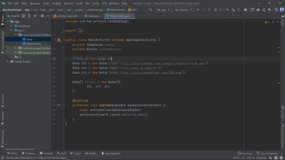Image resolution: width=285 pixels, height=160 pixels.
Task: Open the VCS menu
Action: tap(104, 4)
